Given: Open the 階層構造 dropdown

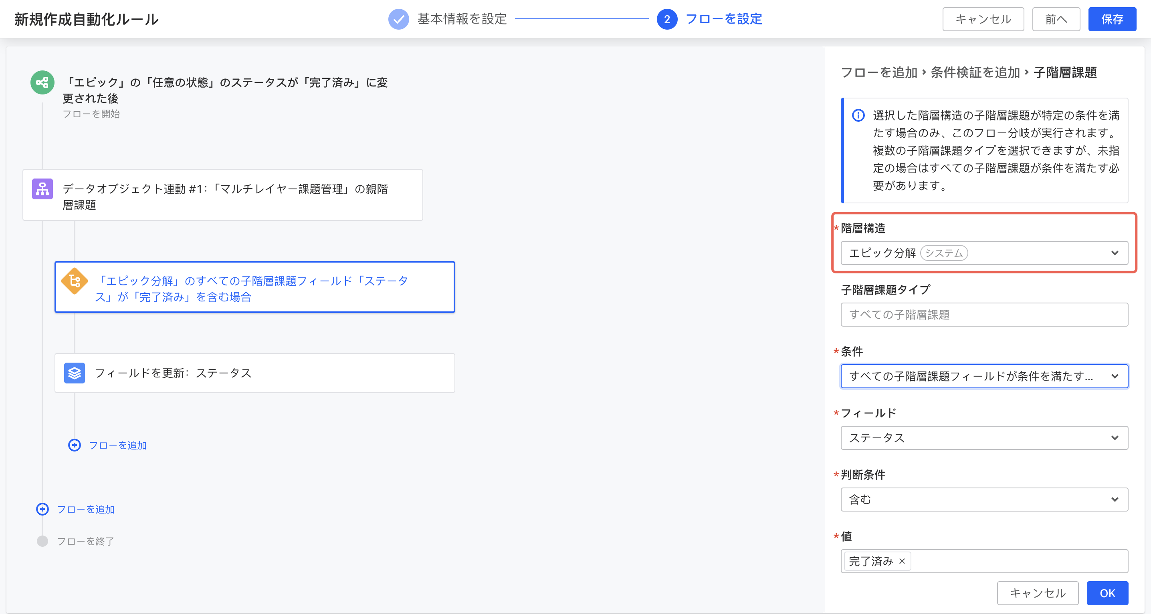Looking at the screenshot, I should click(984, 253).
